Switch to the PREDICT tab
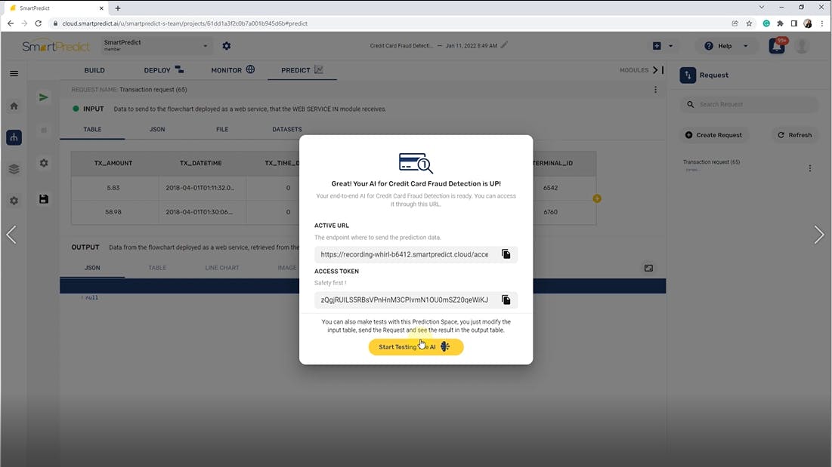 tap(302, 70)
